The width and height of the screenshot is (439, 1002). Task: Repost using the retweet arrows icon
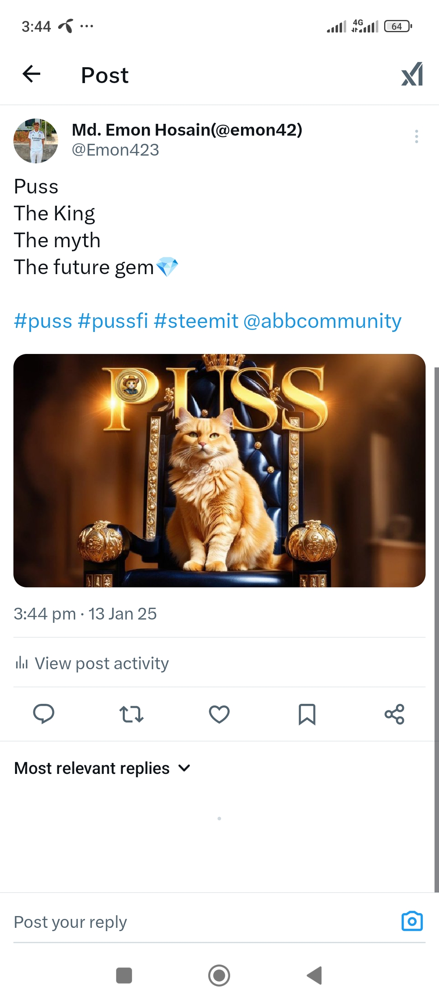131,714
